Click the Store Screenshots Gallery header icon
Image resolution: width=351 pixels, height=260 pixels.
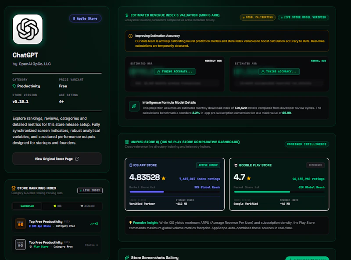127,257
